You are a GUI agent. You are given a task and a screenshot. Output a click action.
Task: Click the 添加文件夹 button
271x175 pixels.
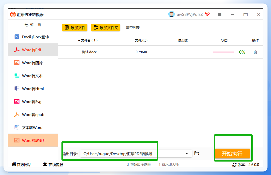click(106, 28)
